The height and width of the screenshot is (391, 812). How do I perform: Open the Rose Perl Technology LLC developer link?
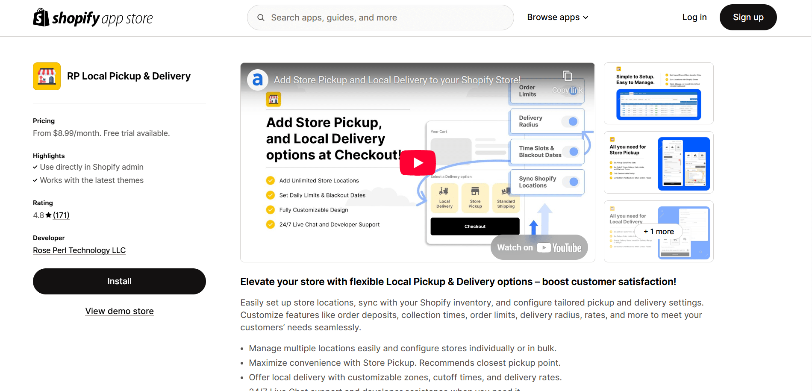pyautogui.click(x=79, y=250)
